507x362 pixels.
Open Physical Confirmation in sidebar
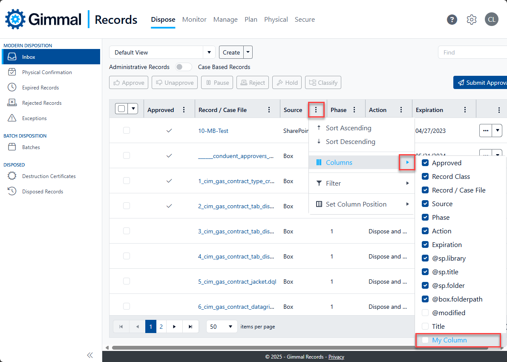coord(47,72)
